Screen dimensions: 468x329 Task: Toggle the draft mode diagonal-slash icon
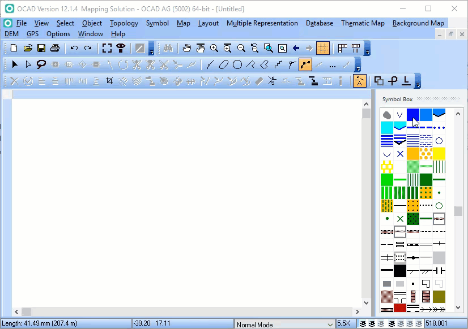coord(140,48)
